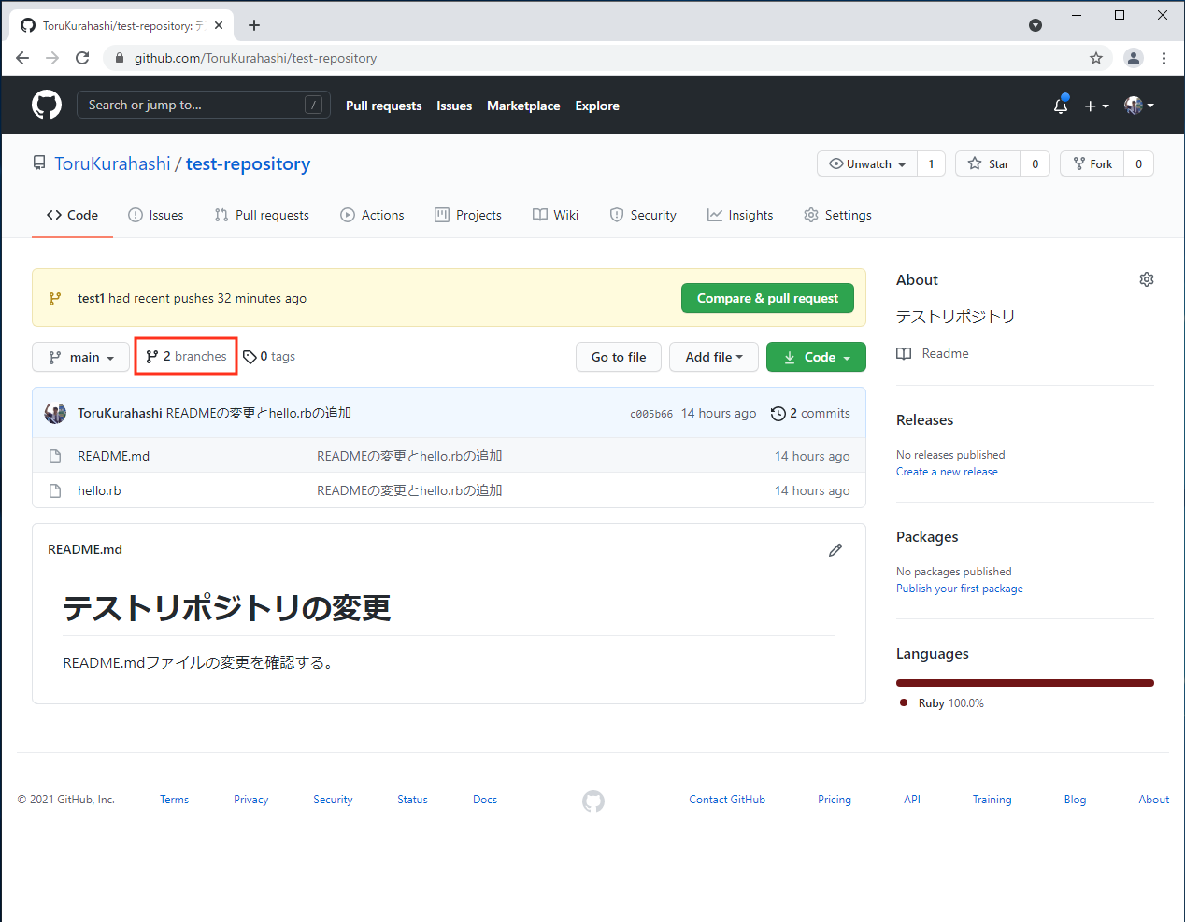Viewport: 1185px width, 922px height.
Task: Click Compare & pull request button
Action: coord(767,298)
